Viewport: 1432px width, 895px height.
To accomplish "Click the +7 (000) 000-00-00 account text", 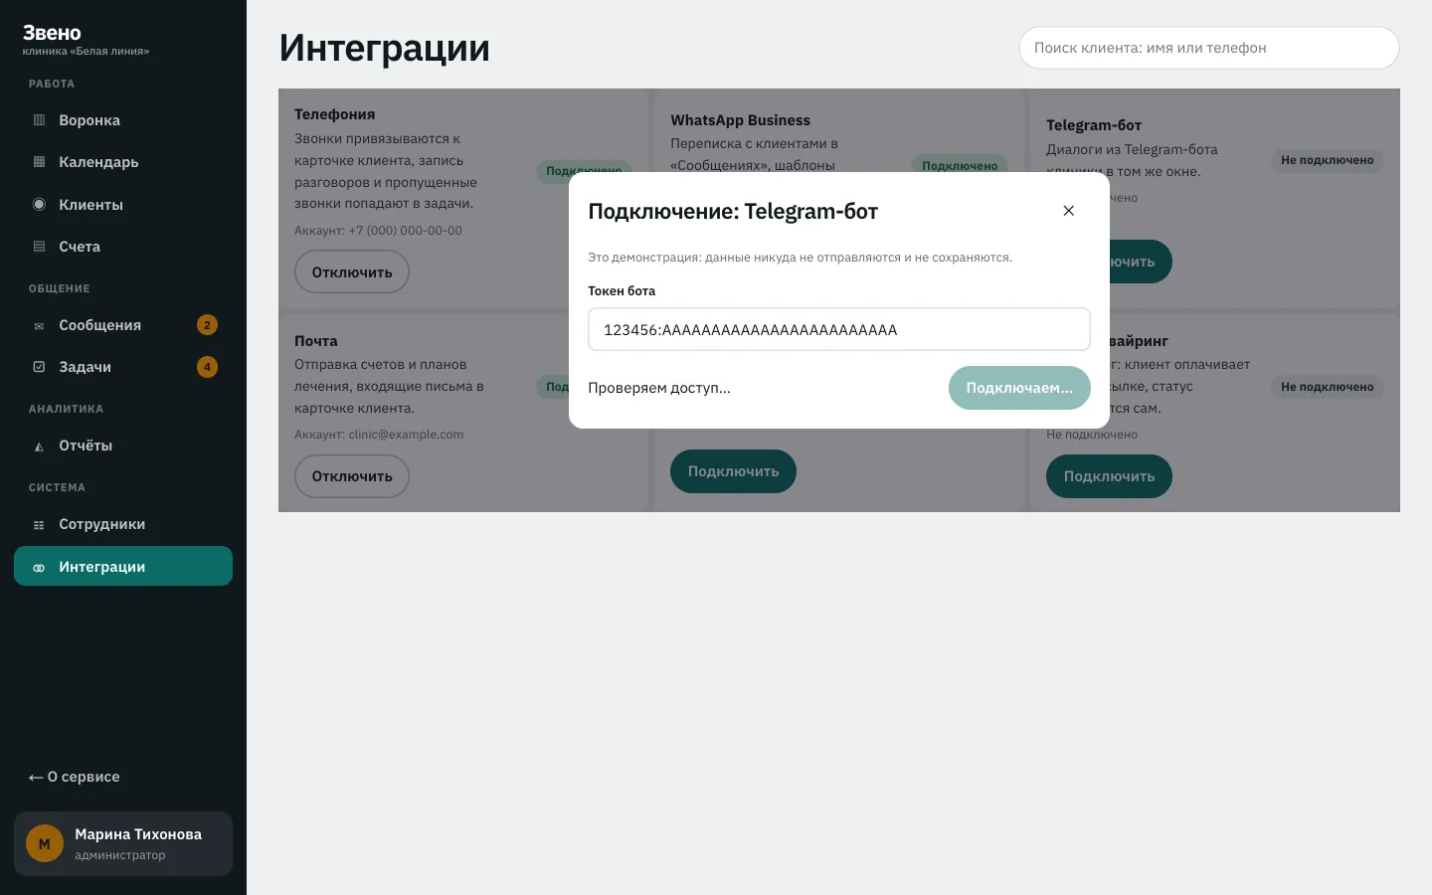I will click(405, 231).
